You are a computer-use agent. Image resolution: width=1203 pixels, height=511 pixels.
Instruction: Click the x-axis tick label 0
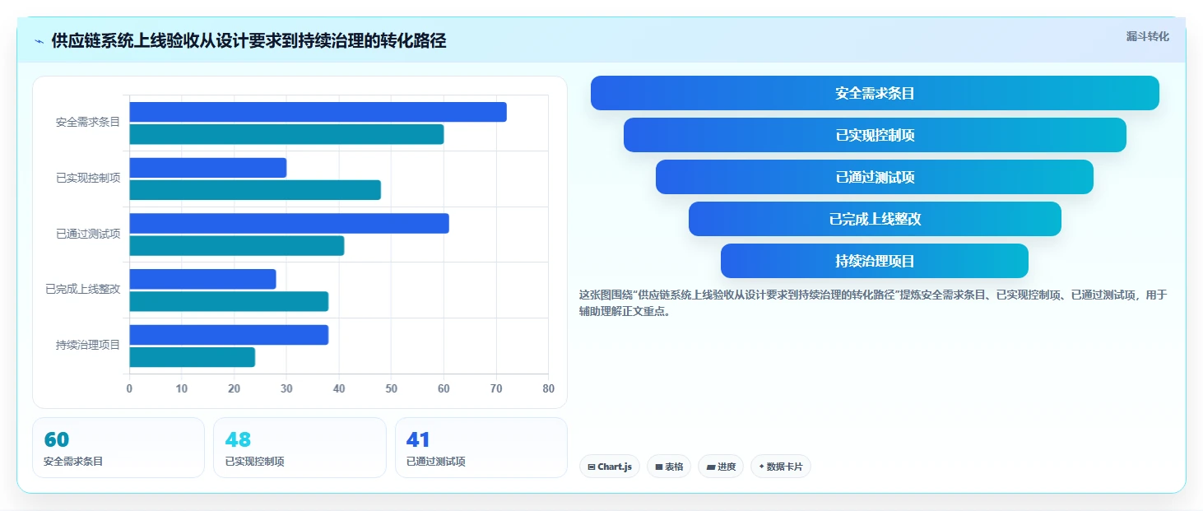(129, 389)
